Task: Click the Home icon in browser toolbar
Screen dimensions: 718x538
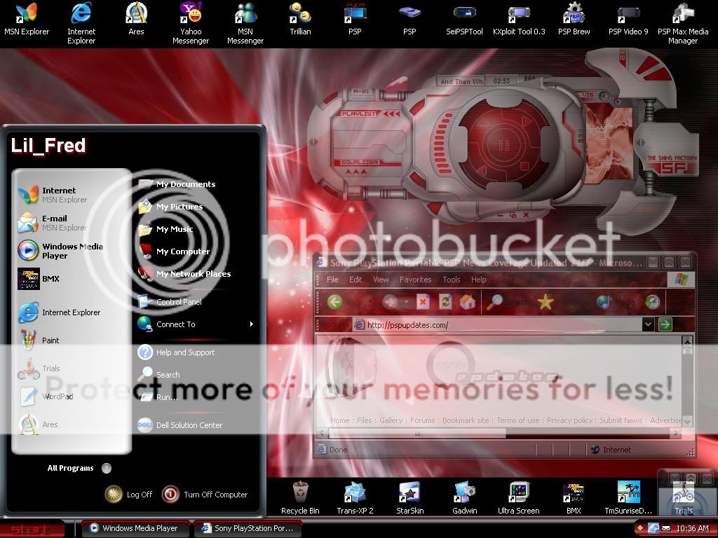Action: coord(468,302)
